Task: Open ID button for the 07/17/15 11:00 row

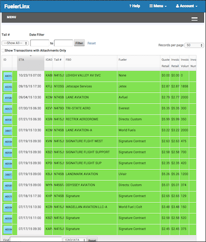Action: [8, 218]
